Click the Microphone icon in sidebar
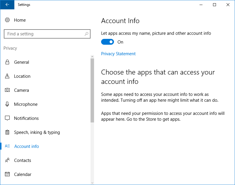 pyautogui.click(x=7, y=104)
